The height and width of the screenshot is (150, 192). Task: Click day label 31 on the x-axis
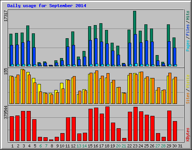(180, 146)
